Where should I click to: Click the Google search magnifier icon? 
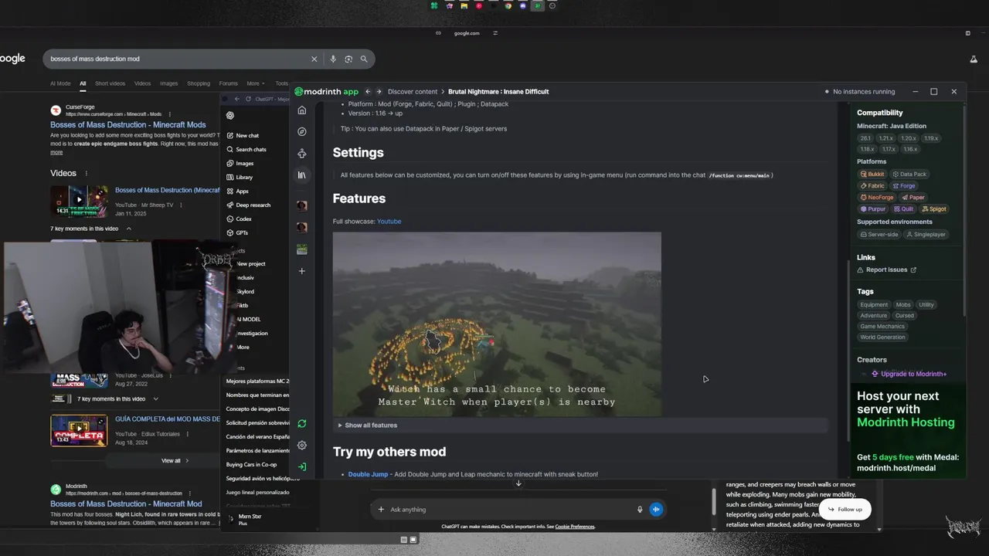tap(364, 59)
